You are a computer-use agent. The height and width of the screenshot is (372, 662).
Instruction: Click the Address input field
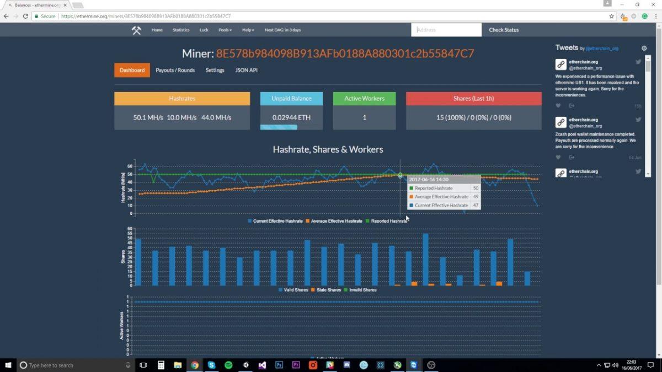coord(446,30)
